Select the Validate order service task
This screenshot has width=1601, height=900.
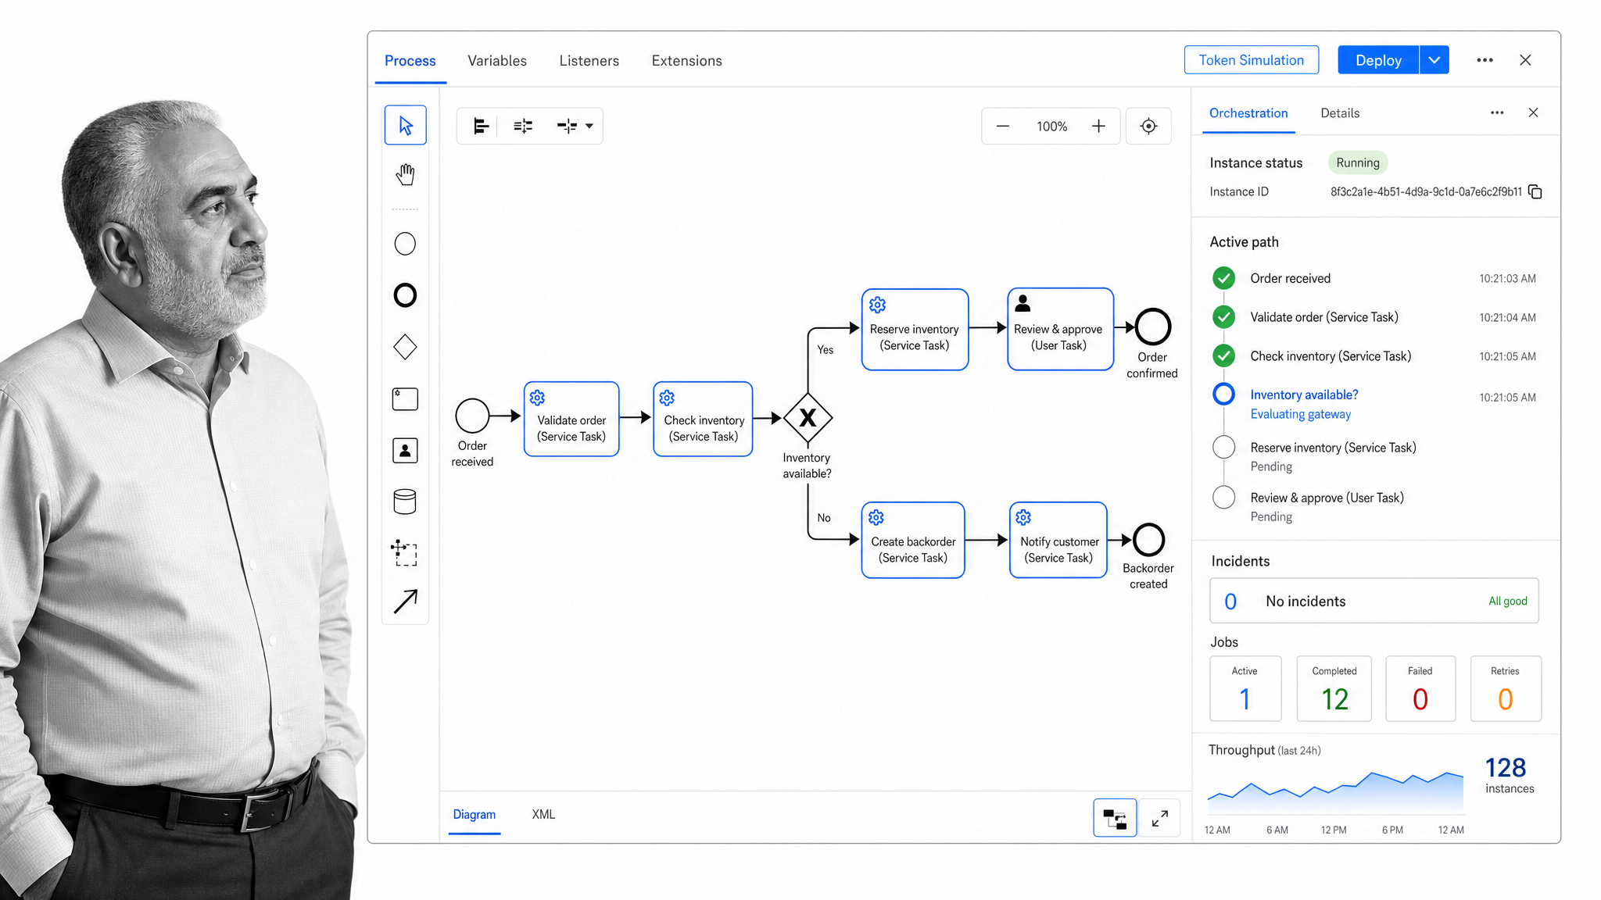pos(571,419)
